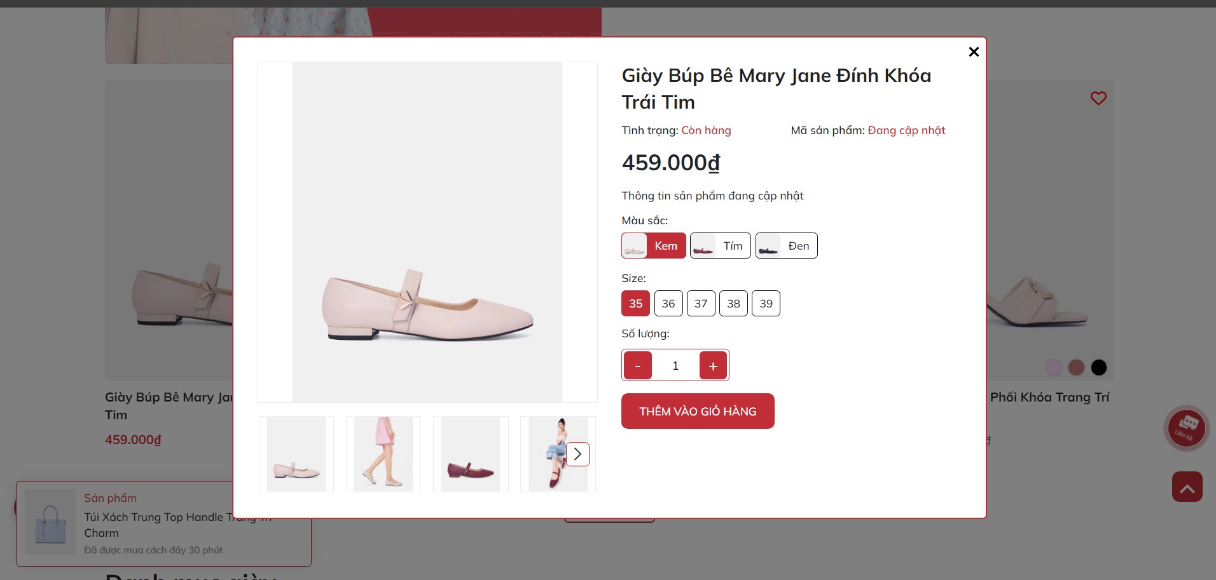
Task: Click the scroll-to-top arrow button
Action: tap(1187, 487)
